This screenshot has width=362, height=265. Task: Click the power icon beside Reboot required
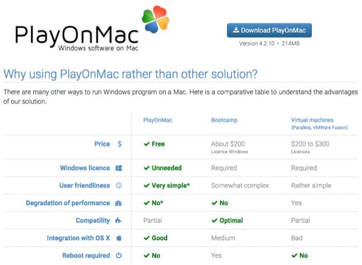coord(119,255)
